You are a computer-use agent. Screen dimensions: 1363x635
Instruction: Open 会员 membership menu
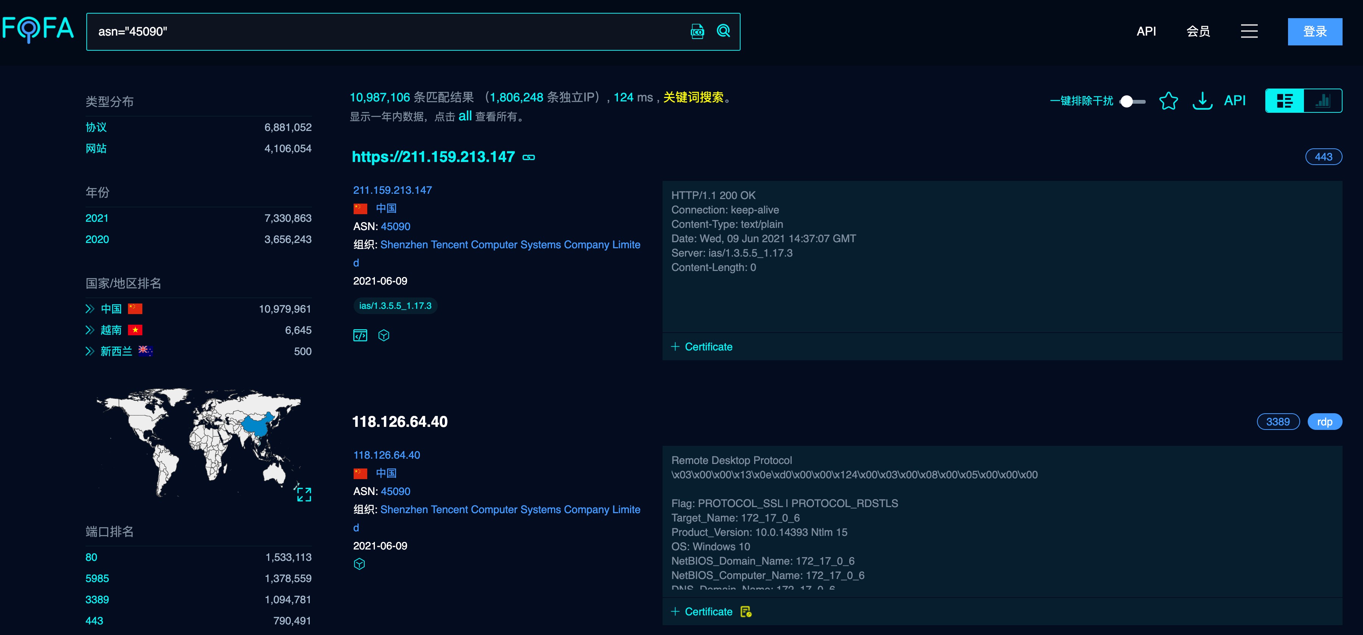pyautogui.click(x=1198, y=31)
